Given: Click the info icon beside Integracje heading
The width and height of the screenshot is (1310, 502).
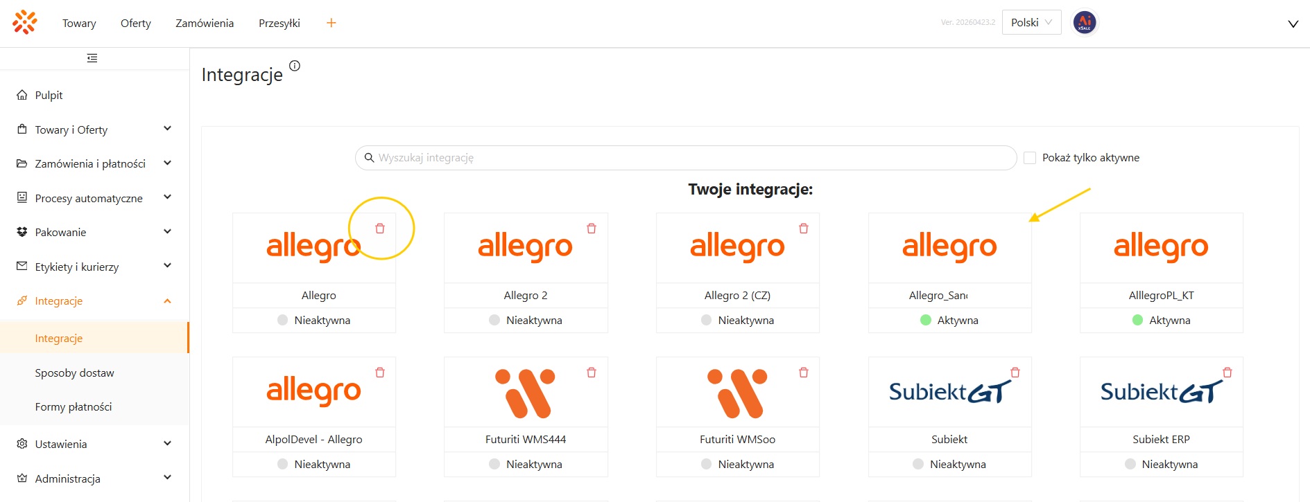Looking at the screenshot, I should tap(295, 66).
